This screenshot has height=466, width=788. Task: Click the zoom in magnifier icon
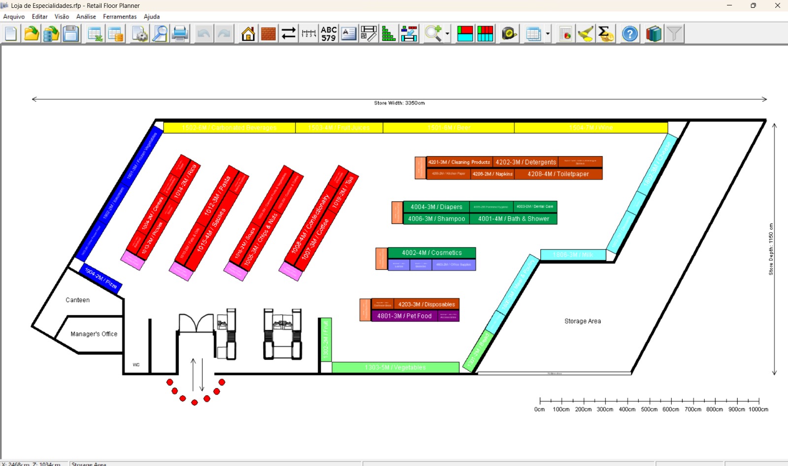433,34
